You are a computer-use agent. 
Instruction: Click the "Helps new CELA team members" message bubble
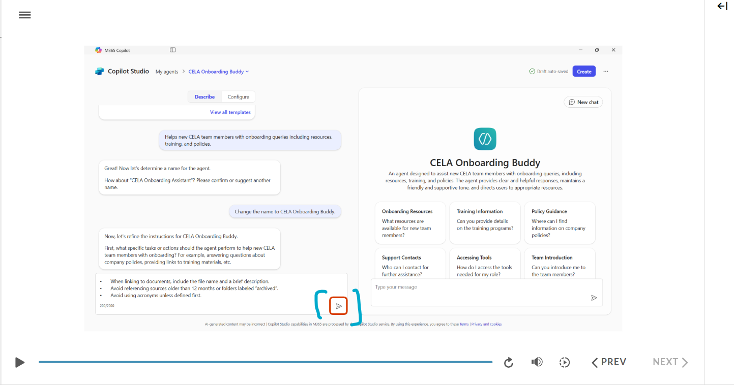click(x=250, y=140)
